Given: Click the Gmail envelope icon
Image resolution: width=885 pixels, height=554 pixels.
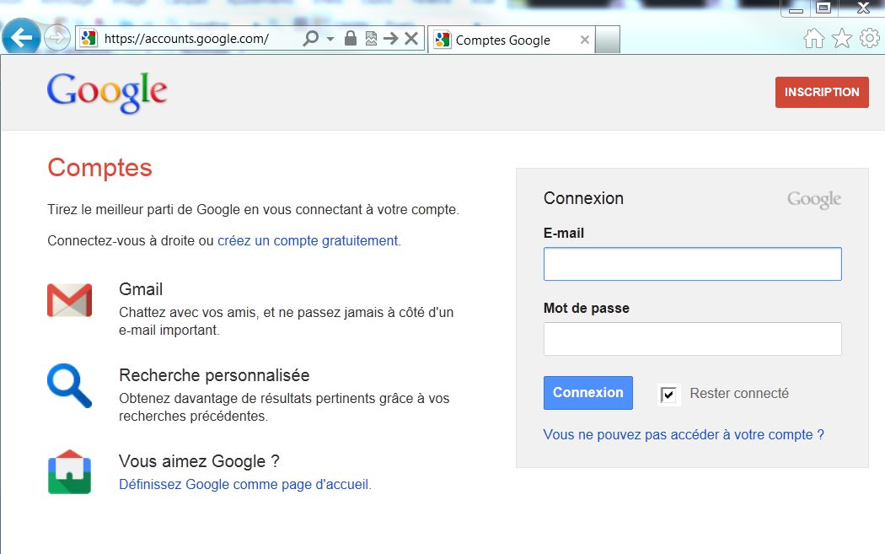Looking at the screenshot, I should click(x=68, y=300).
